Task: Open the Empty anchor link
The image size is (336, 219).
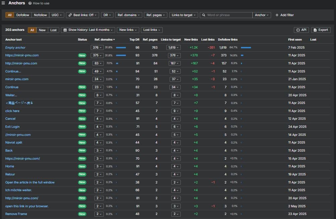Action: (15, 47)
